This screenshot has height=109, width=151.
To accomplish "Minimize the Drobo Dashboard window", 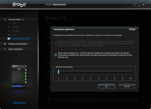I will [139, 5].
